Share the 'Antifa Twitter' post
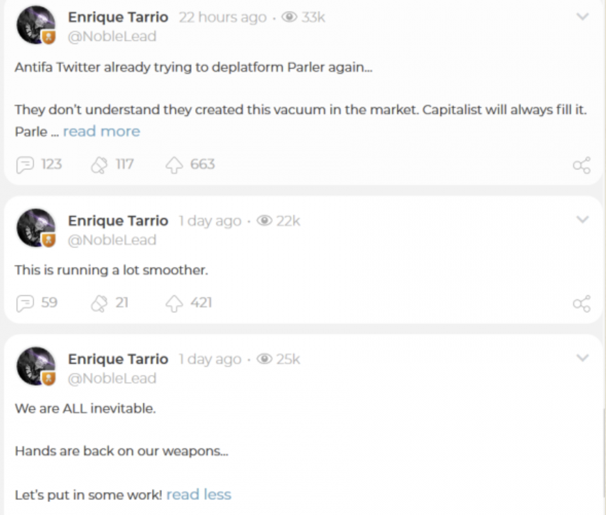The width and height of the screenshot is (606, 515). pos(581,165)
